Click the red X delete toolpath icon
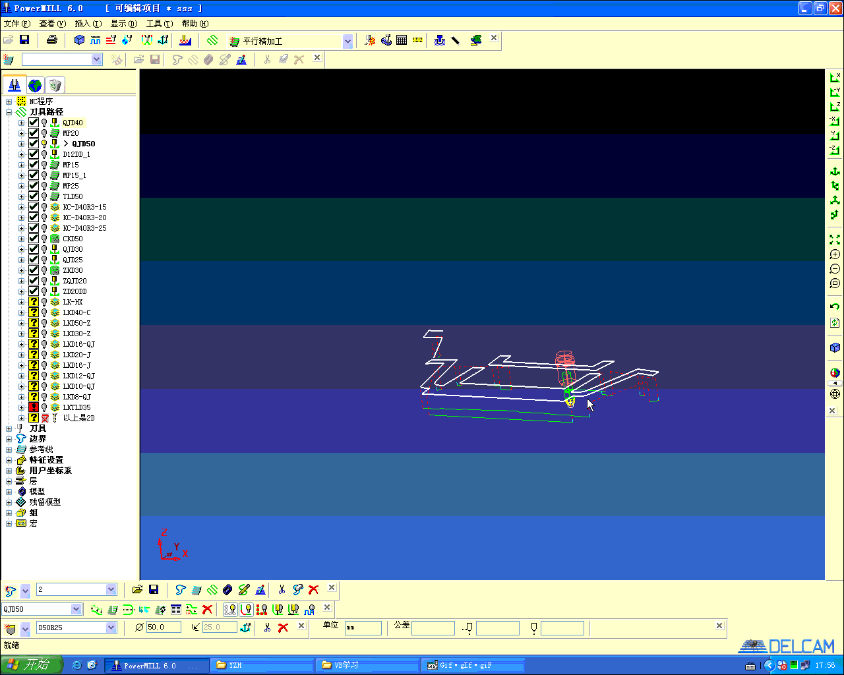 tap(208, 609)
